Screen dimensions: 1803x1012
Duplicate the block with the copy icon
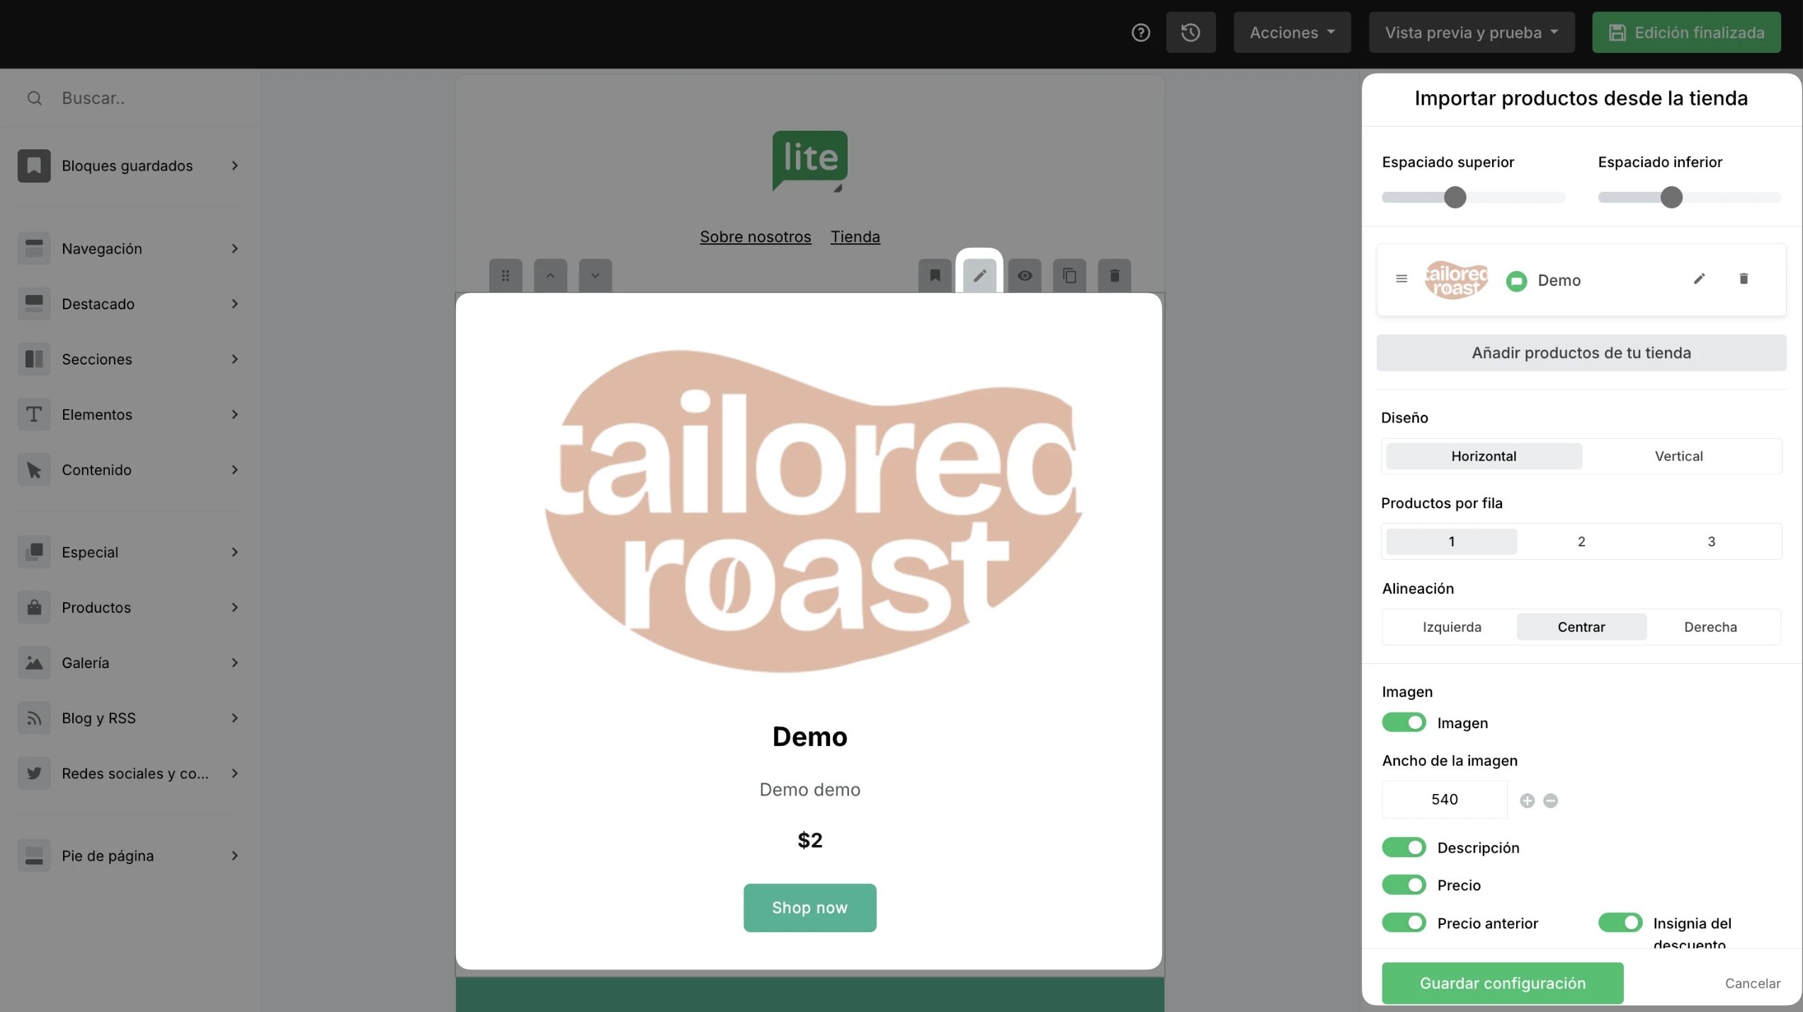pos(1069,275)
